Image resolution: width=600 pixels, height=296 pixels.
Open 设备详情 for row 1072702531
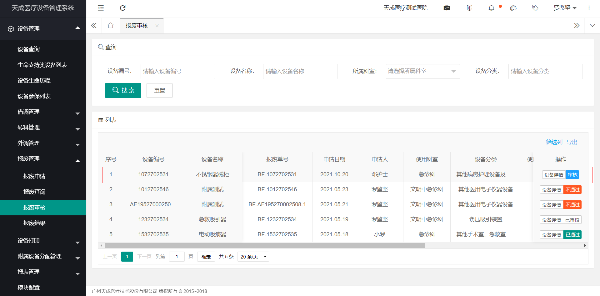click(554, 175)
